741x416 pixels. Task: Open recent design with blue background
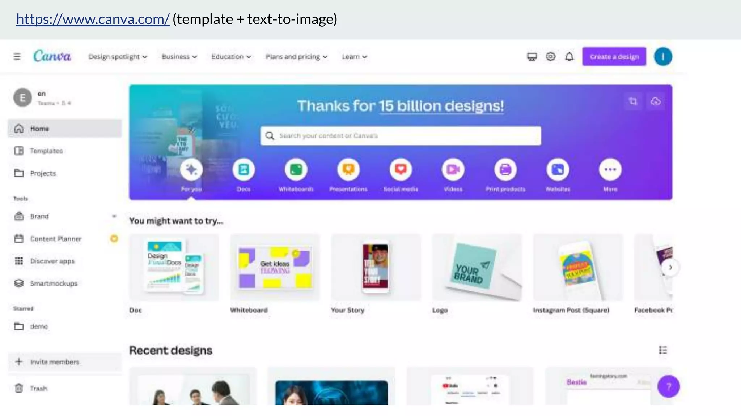(x=331, y=386)
